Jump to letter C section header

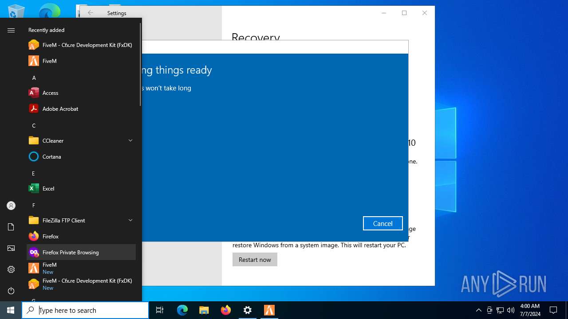tap(34, 125)
